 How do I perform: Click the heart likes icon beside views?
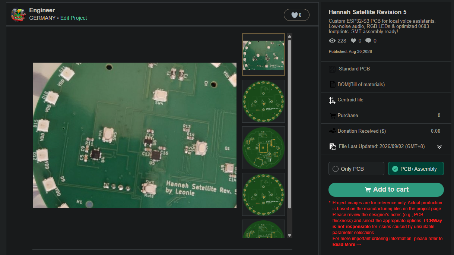(353, 41)
